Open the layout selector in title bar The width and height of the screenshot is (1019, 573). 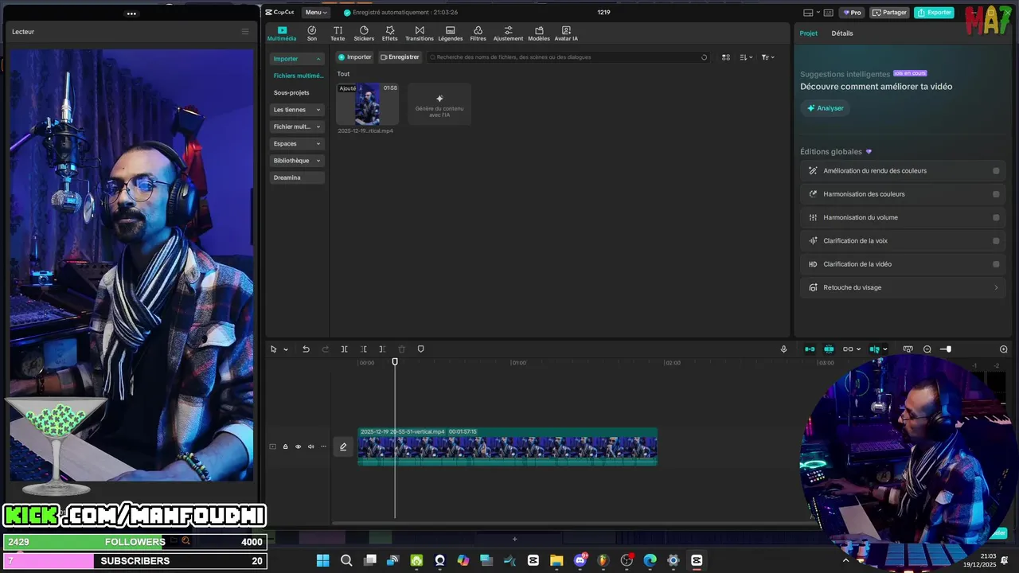click(x=811, y=13)
